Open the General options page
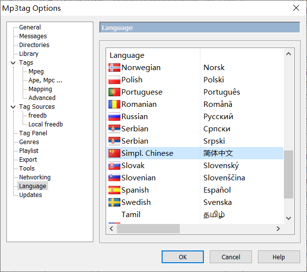Image resolution: width=307 pixels, height=272 pixels. (x=30, y=27)
